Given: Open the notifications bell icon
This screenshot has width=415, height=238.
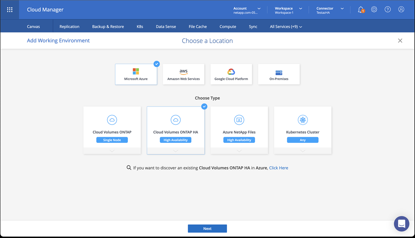Looking at the screenshot, I should click(361, 10).
